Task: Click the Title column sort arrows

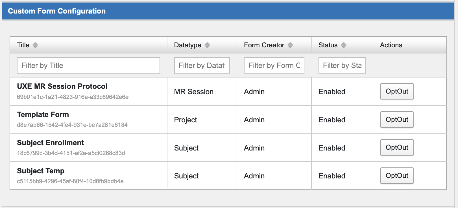Action: 35,45
